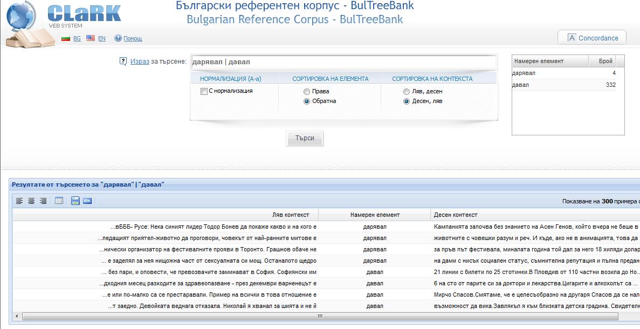Choose 'Ляв, десен' context sort option
The width and height of the screenshot is (640, 329).
click(406, 92)
